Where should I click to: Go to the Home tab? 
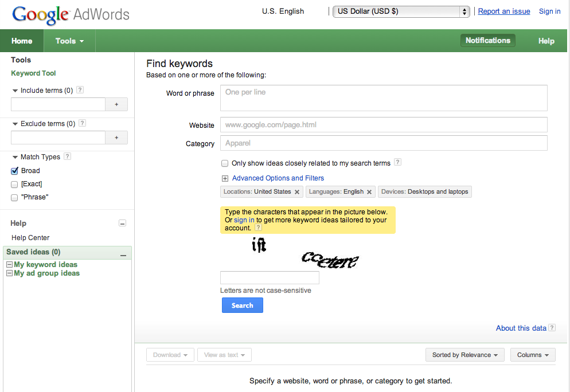pyautogui.click(x=22, y=41)
